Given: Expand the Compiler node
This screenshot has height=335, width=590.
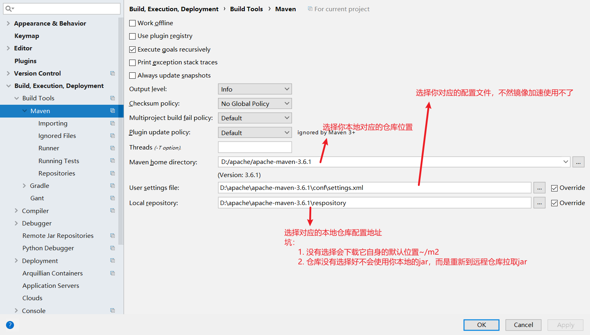Looking at the screenshot, I should (16, 211).
